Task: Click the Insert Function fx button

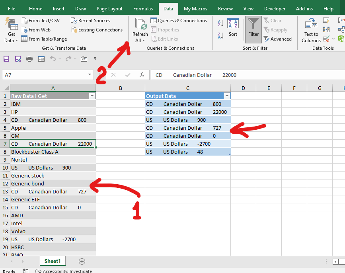Action: pyautogui.click(x=142, y=75)
